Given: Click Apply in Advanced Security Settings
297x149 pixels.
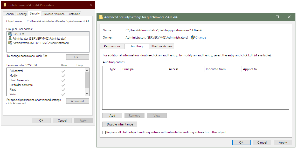Looking at the screenshot, I should click(x=283, y=142).
